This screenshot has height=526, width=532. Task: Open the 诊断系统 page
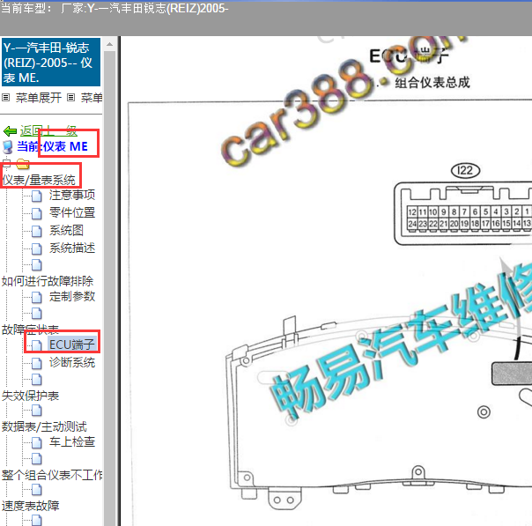pos(72,362)
